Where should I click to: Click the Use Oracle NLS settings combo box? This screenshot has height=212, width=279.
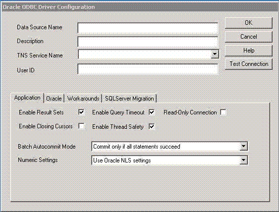(169, 160)
